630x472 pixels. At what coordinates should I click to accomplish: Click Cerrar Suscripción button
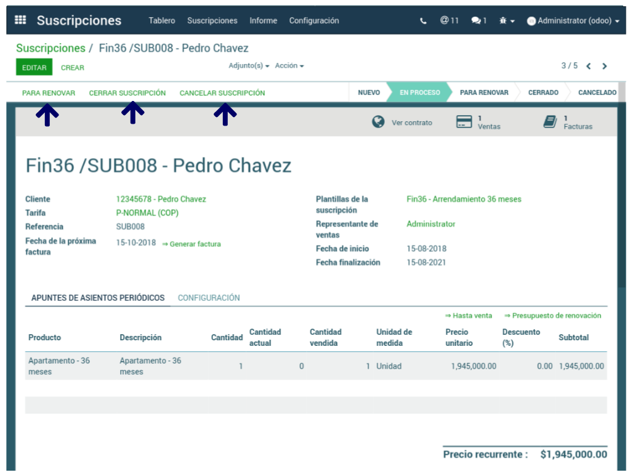127,93
